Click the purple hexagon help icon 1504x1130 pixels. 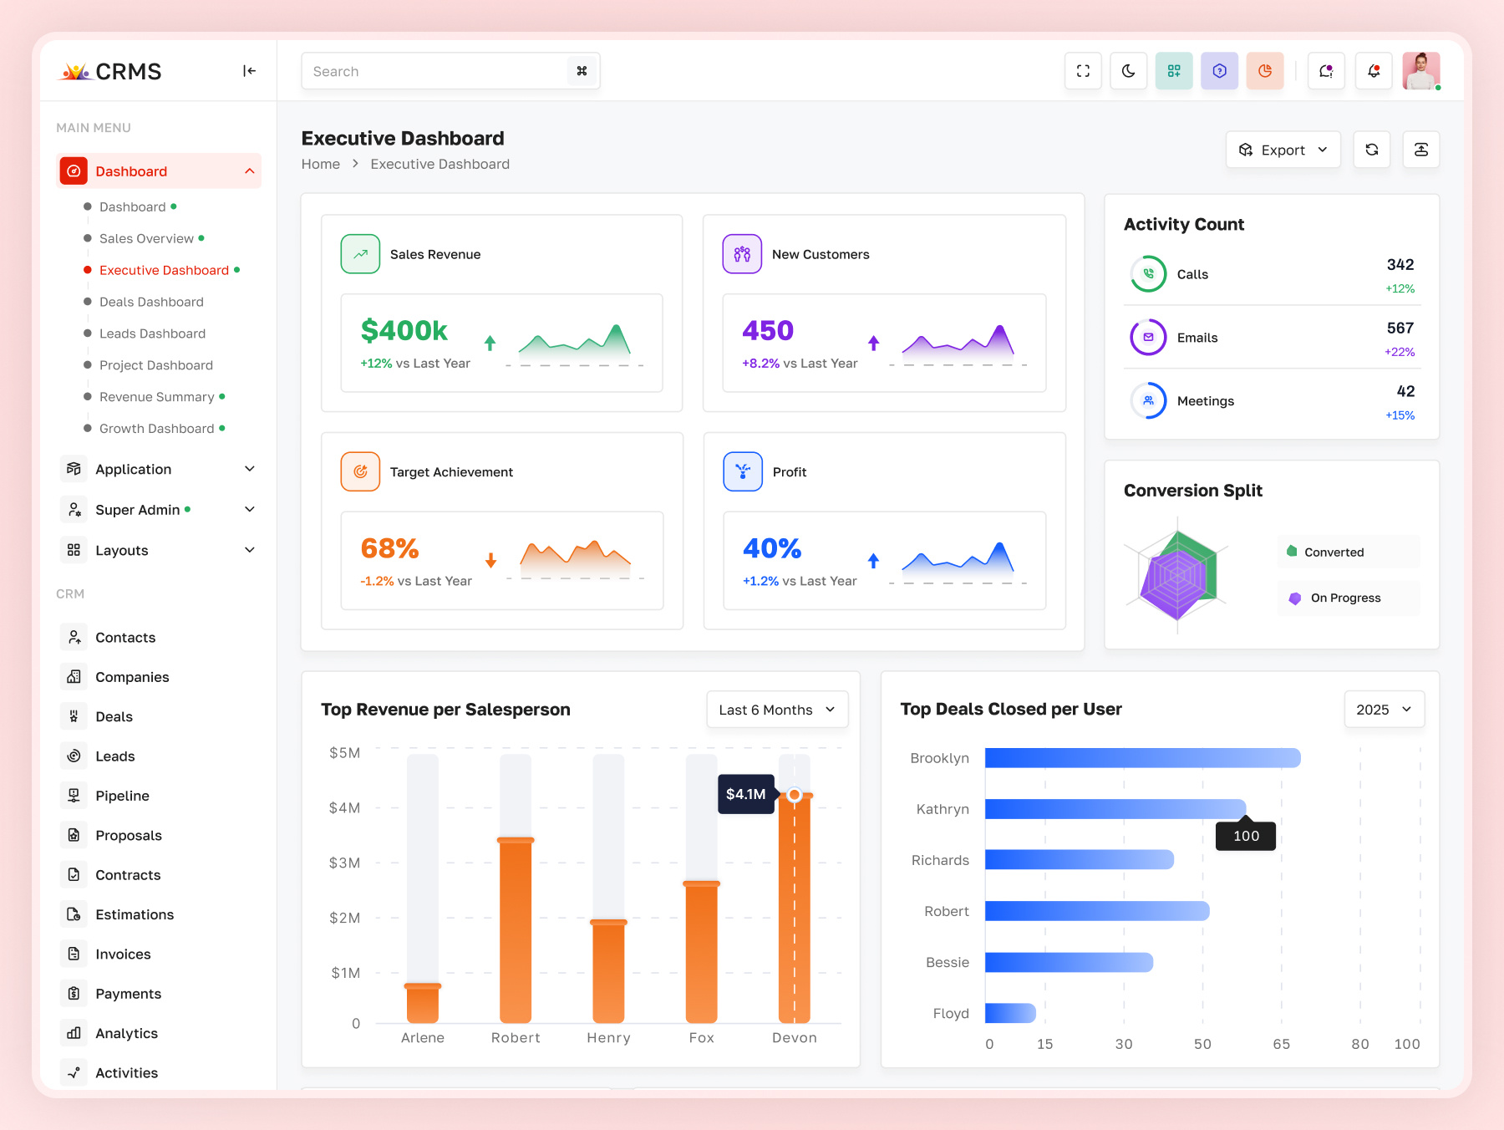click(x=1219, y=71)
